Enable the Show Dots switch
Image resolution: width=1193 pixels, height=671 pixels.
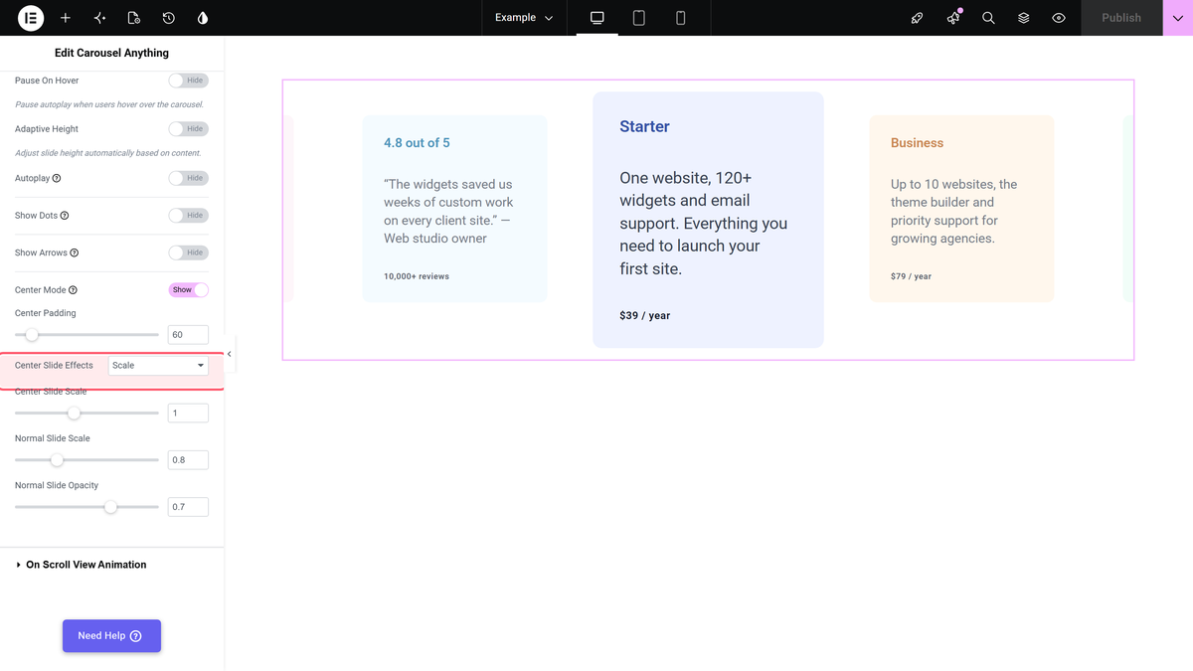pos(189,216)
